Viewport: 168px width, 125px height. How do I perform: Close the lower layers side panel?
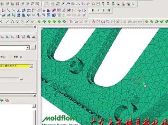[34, 95]
